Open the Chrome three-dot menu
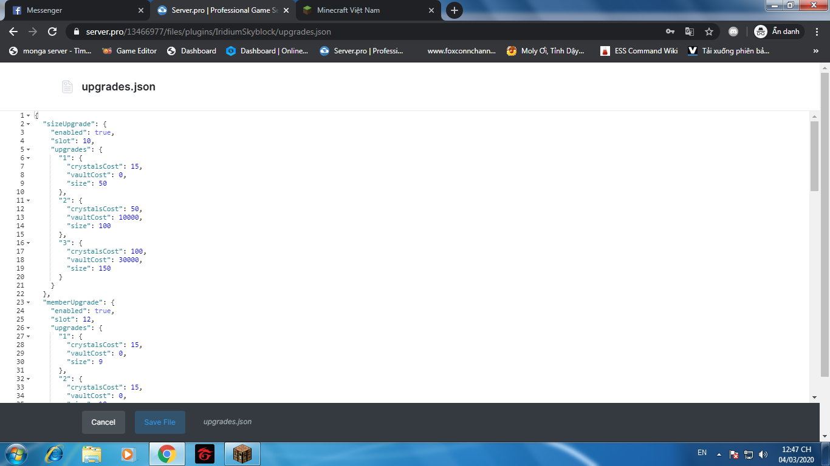The height and width of the screenshot is (466, 830). tap(818, 32)
